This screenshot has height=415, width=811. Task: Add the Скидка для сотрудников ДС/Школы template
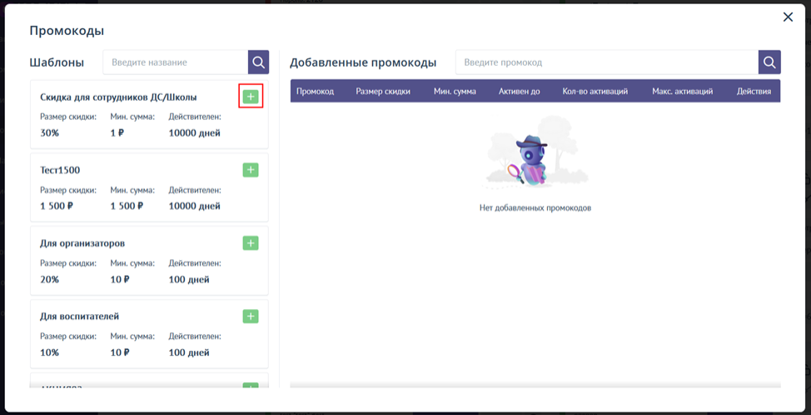pos(251,97)
